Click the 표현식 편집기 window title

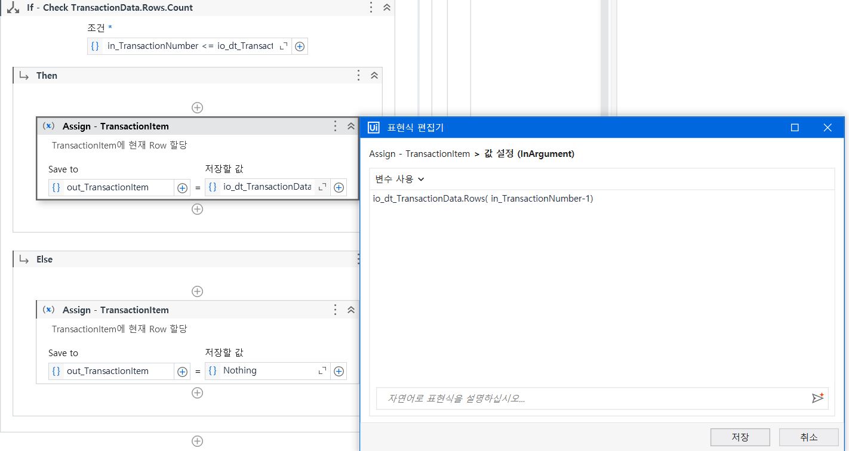416,128
